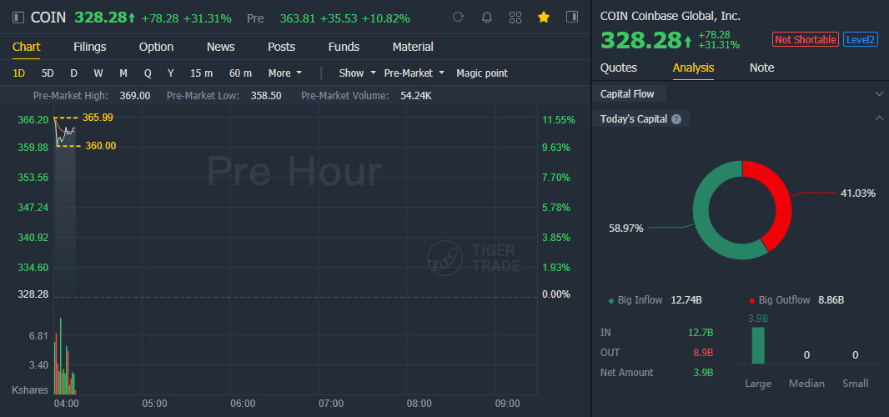Select the 5D timeframe
Viewport: 889px width, 417px height.
coord(48,73)
